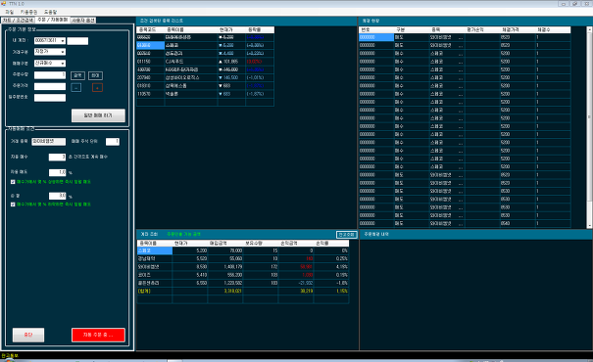Screen dimensions: 593x362
Task: Click the 주문가격 order price field
Action: pos(50,86)
